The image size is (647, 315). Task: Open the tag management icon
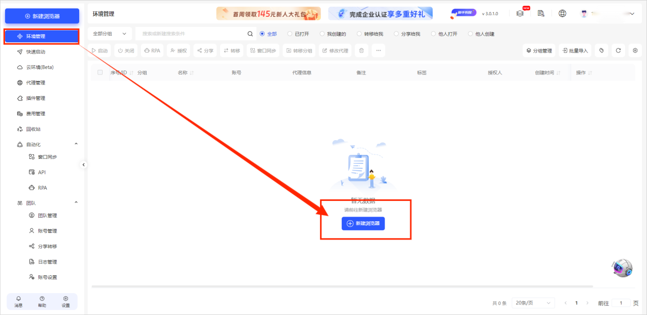point(602,50)
